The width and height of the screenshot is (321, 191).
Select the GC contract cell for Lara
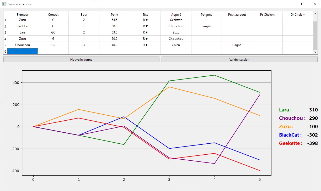[53, 32]
